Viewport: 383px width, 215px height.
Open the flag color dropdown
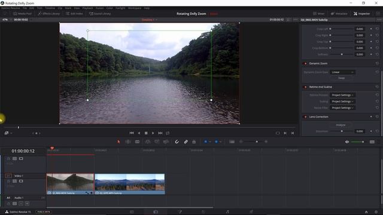pos(210,142)
